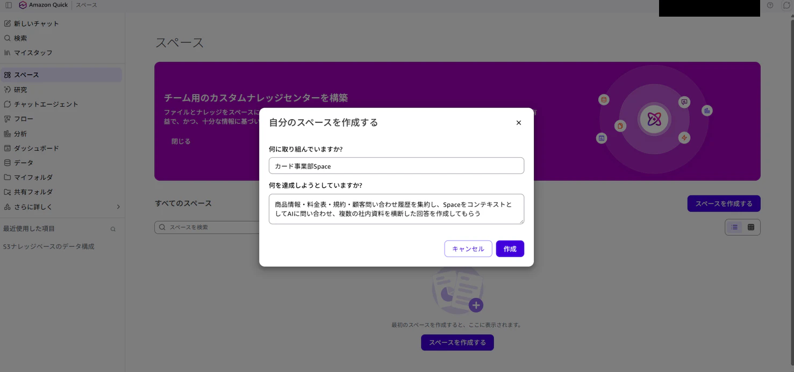Image resolution: width=794 pixels, height=372 pixels.
Task: Click the document copy icon in banner illustration
Action: [x=620, y=126]
